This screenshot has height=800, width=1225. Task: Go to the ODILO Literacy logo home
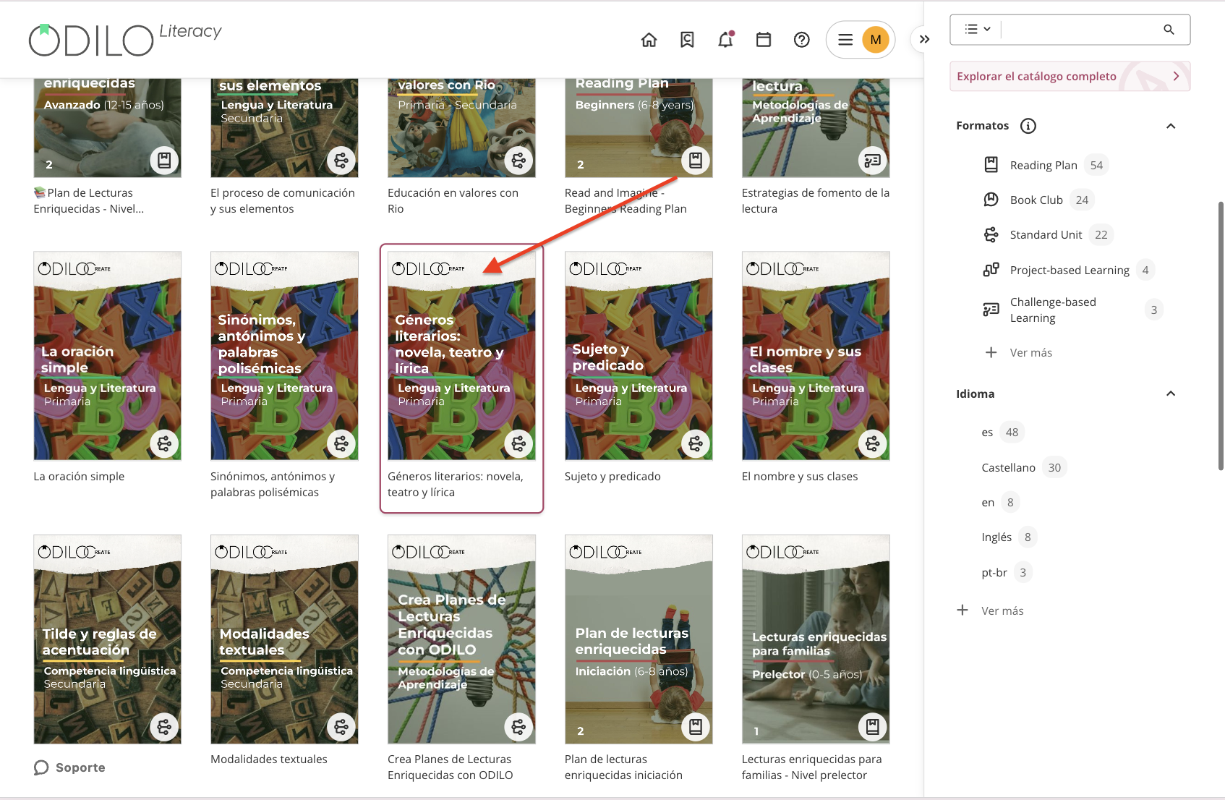(x=125, y=40)
